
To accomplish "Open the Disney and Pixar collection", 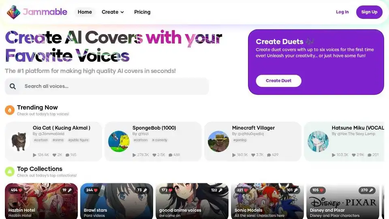I will tap(343, 201).
